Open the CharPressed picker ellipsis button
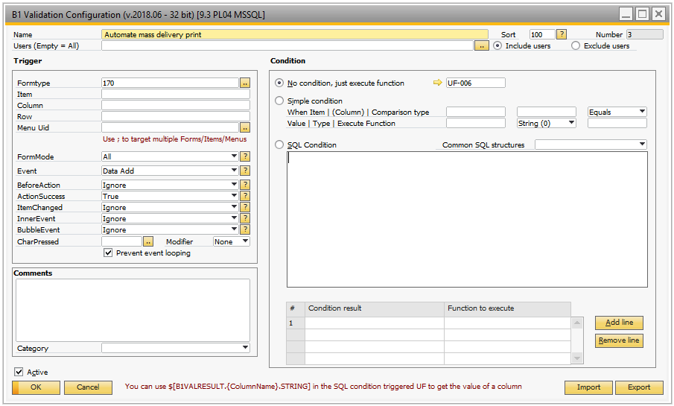This screenshot has height=406, width=674. [x=148, y=241]
